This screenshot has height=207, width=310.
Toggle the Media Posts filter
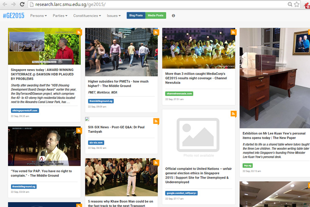155,16
